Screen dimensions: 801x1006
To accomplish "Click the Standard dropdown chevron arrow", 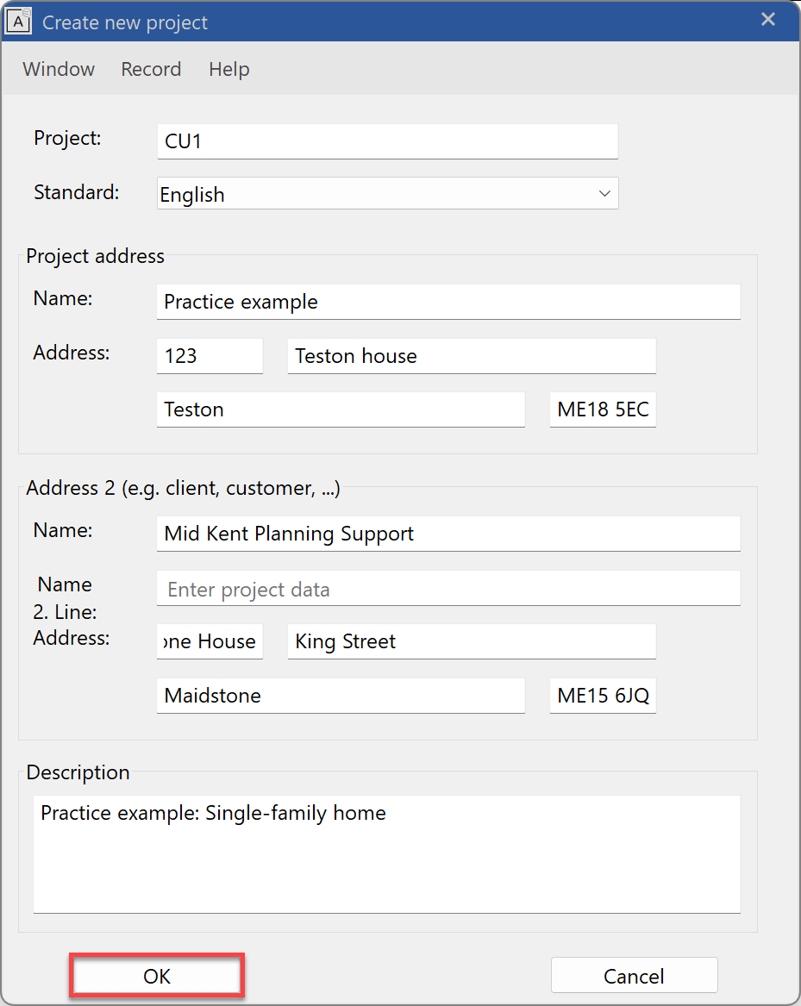I will coord(604,193).
